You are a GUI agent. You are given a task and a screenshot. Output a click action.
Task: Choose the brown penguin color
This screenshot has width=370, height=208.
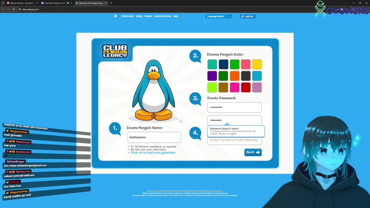223,88
